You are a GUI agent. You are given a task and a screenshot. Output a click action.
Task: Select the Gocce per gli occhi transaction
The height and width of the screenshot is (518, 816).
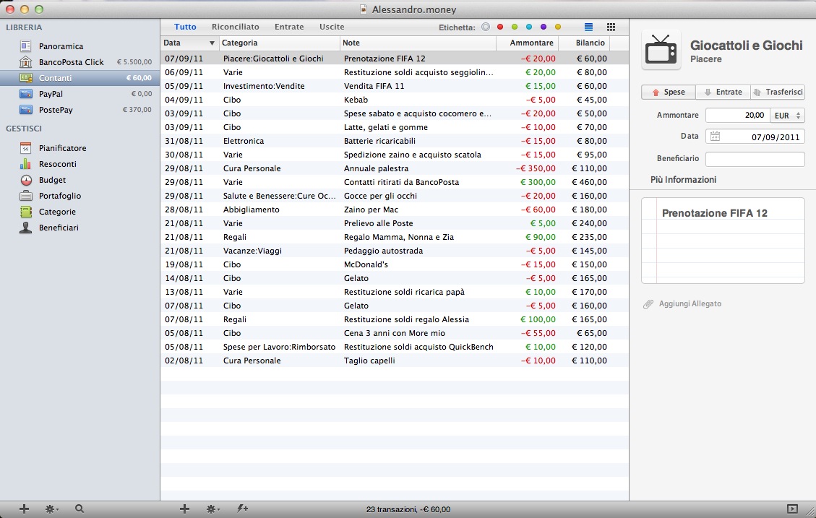pyautogui.click(x=395, y=196)
